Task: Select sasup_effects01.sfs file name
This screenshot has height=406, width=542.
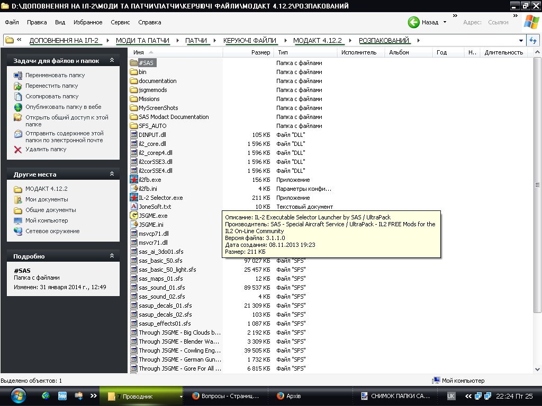Action: click(x=165, y=324)
